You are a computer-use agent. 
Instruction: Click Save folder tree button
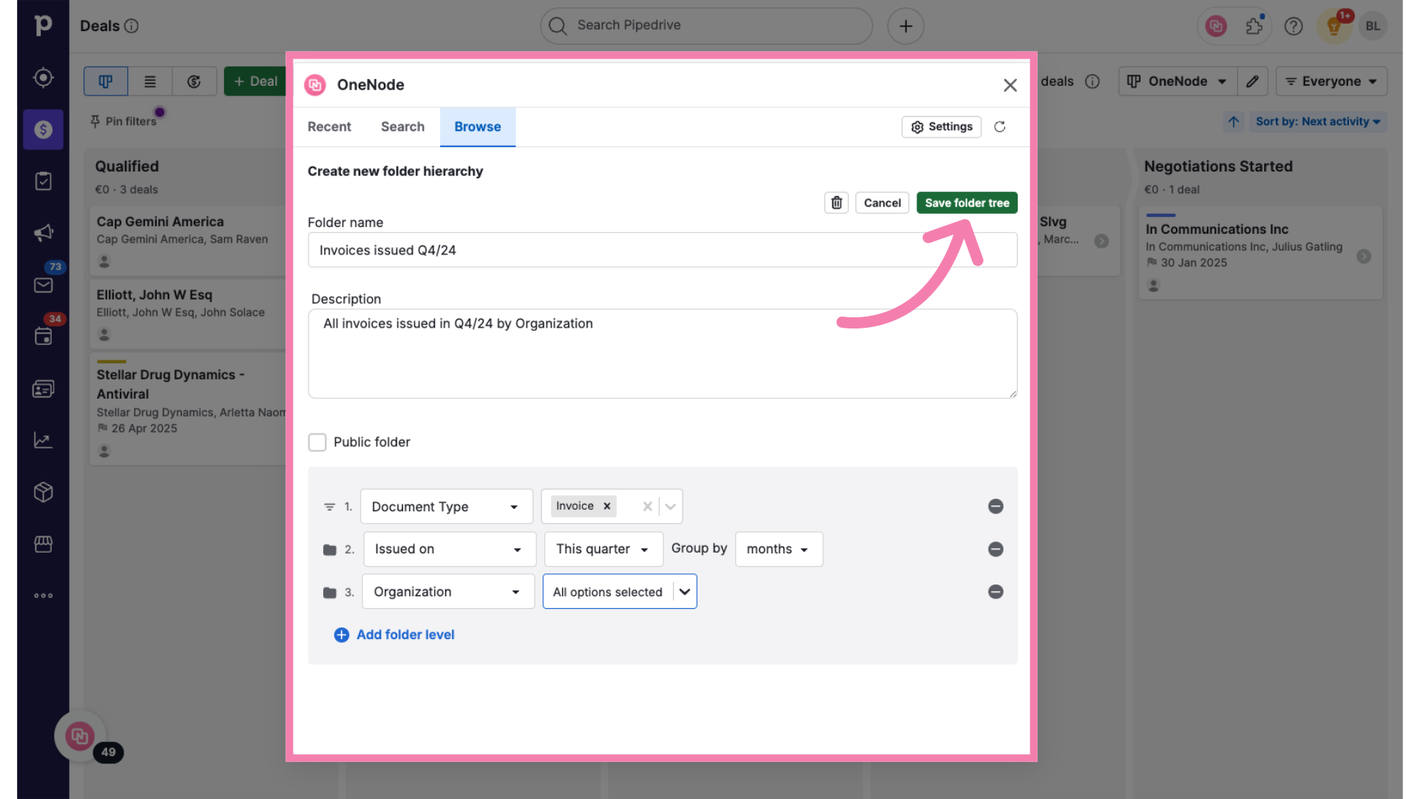(x=967, y=203)
